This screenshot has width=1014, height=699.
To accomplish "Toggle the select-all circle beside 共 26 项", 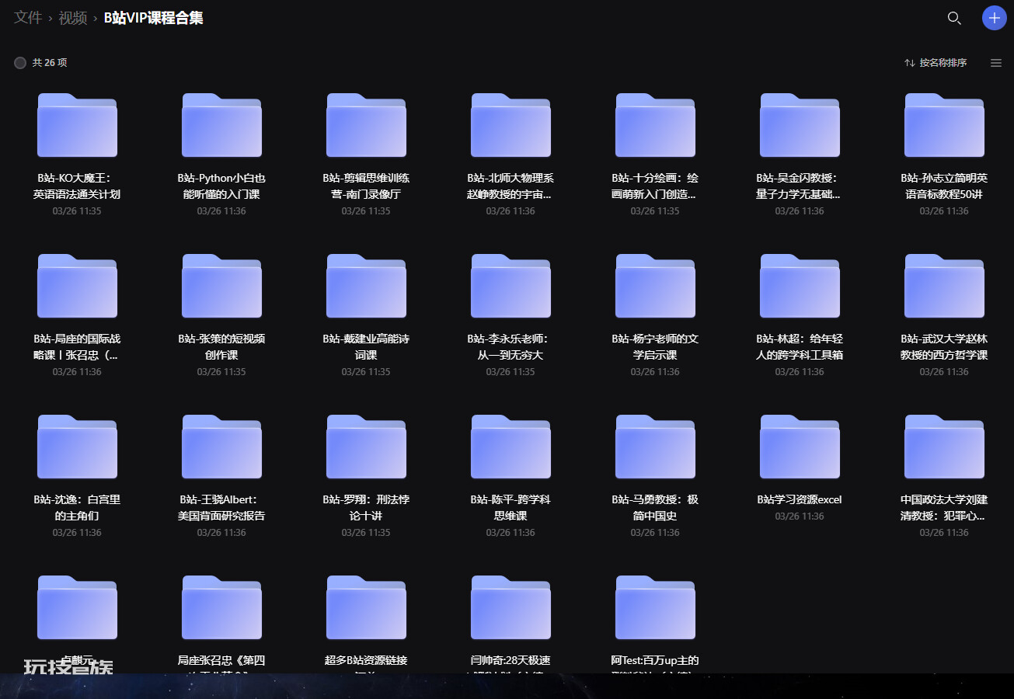I will coord(20,63).
